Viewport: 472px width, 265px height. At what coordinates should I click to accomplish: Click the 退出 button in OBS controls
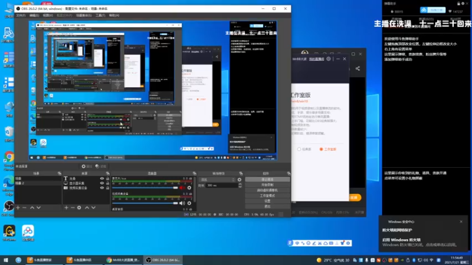point(267,207)
